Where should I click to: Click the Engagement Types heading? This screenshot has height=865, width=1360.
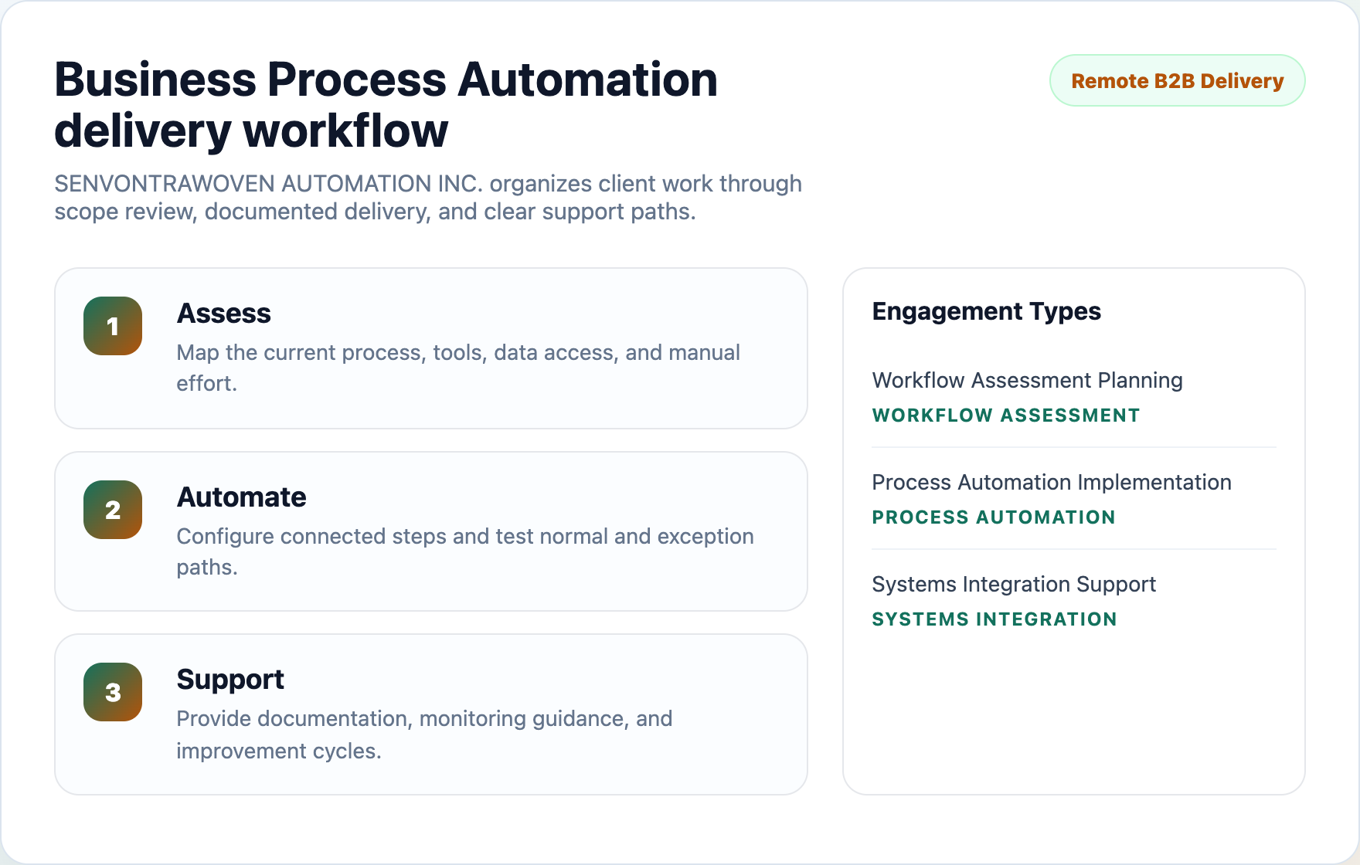(x=987, y=311)
